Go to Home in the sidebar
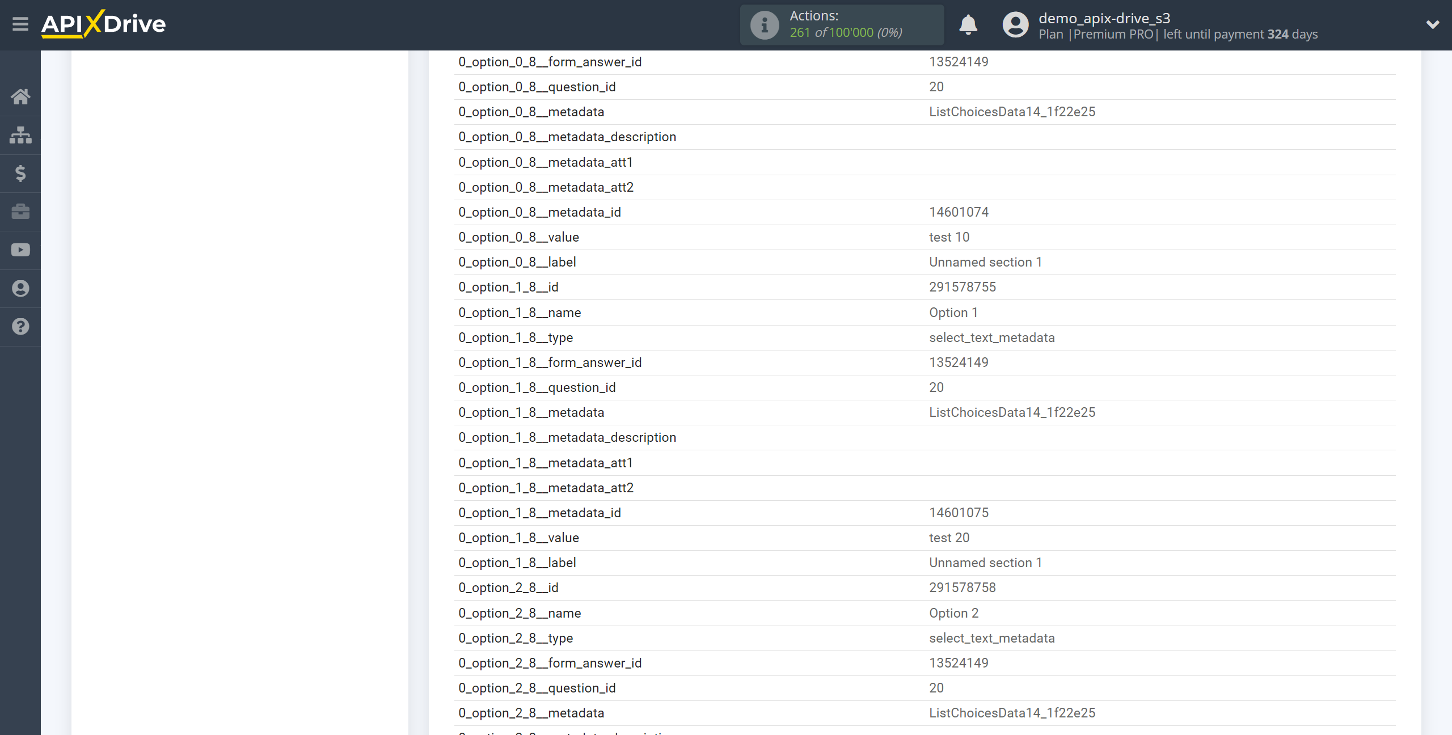 pyautogui.click(x=20, y=96)
